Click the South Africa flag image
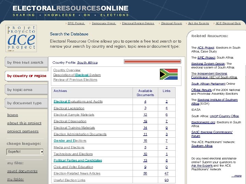 pyautogui.click(x=169, y=74)
